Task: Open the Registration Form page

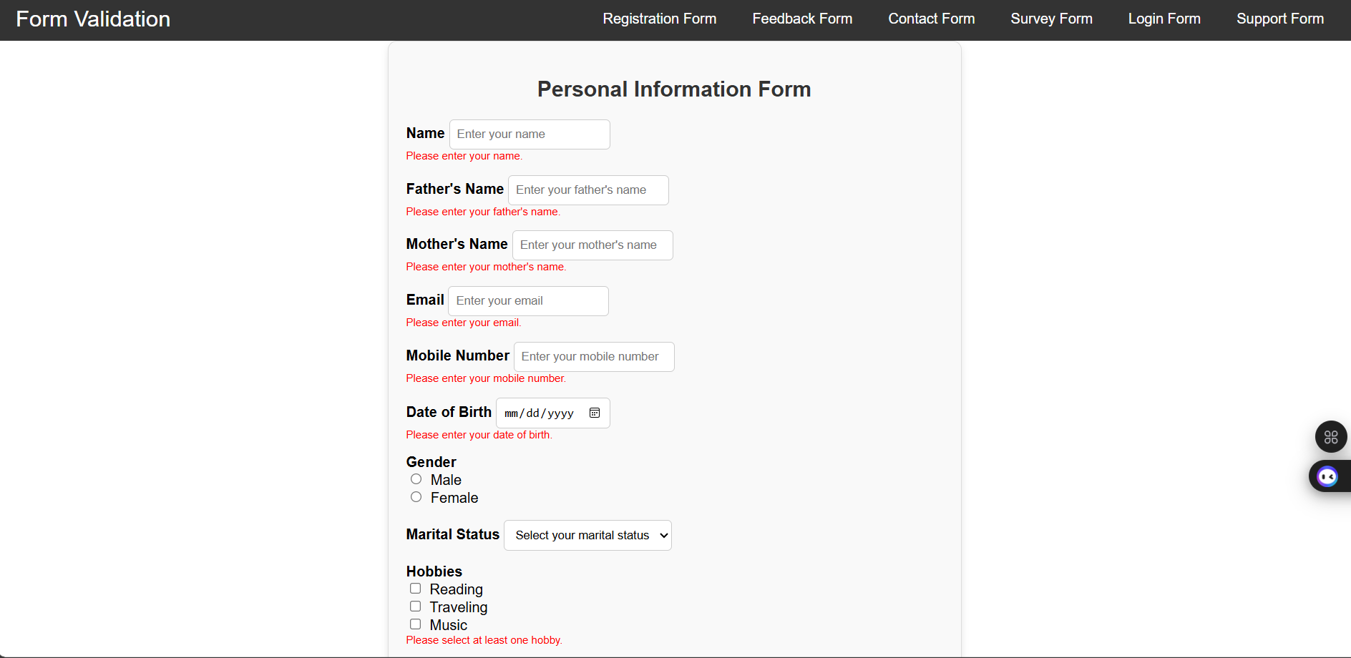Action: 659,19
